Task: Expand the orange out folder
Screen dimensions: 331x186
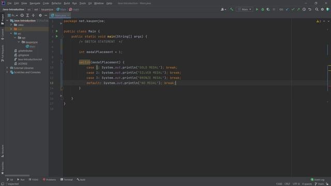Action: tap(11, 29)
